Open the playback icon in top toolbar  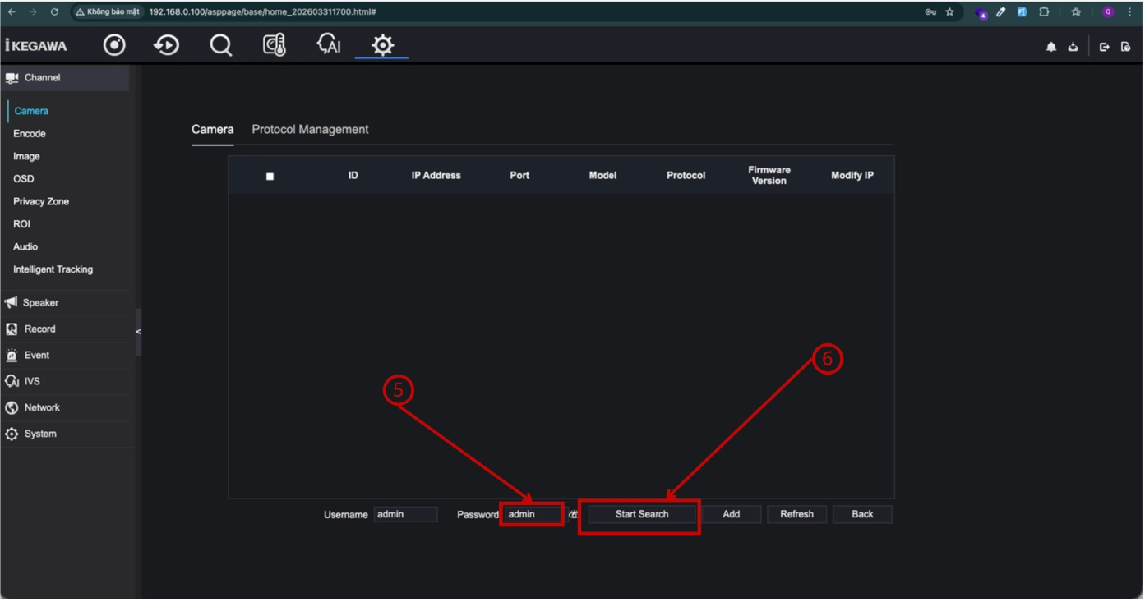[167, 45]
